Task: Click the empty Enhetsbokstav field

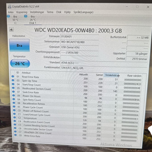Action: point(79,57)
